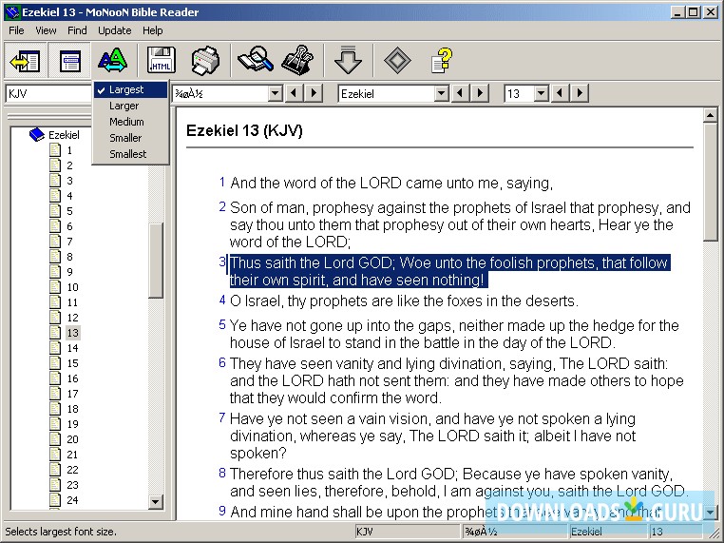Image resolution: width=724 pixels, height=543 pixels.
Task: Click the printer icon
Action: click(x=205, y=61)
